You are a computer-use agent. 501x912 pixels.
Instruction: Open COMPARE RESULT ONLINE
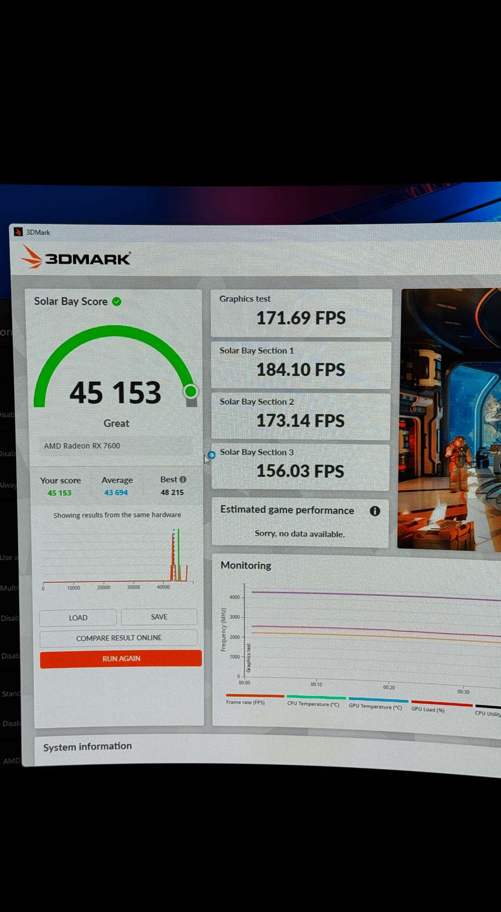(x=118, y=638)
